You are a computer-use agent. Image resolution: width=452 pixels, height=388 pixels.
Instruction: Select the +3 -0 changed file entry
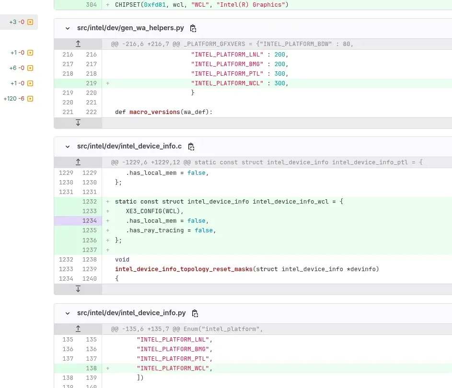click(x=19, y=22)
